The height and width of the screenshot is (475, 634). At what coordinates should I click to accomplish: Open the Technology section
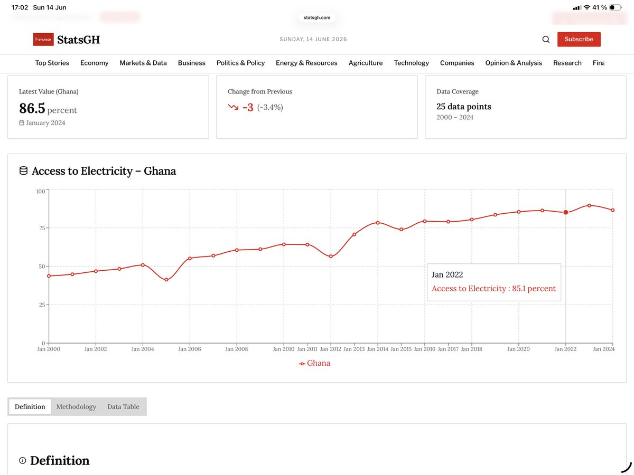point(412,63)
